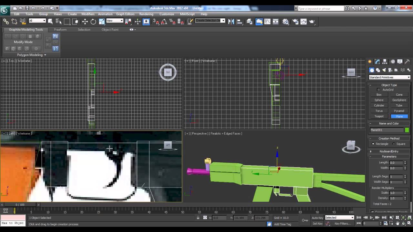Select the Link tool in main toolbar

(6, 22)
